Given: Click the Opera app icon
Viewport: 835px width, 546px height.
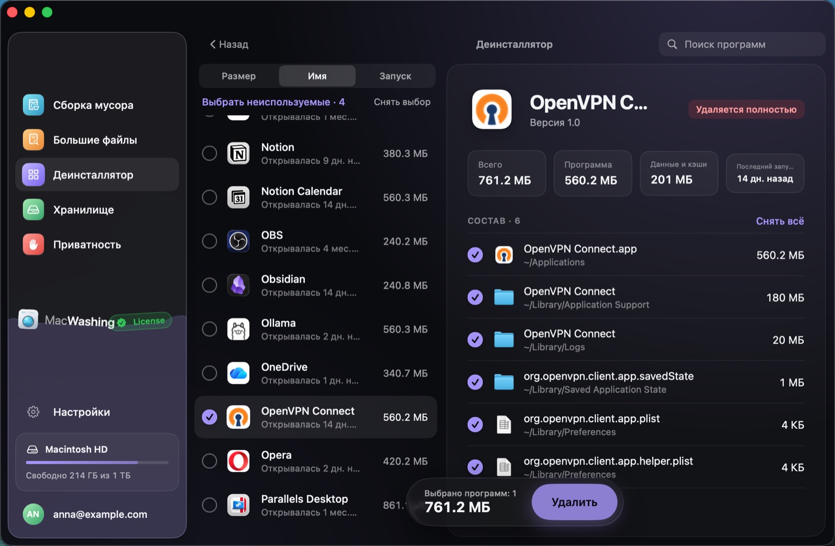Looking at the screenshot, I should [x=238, y=461].
